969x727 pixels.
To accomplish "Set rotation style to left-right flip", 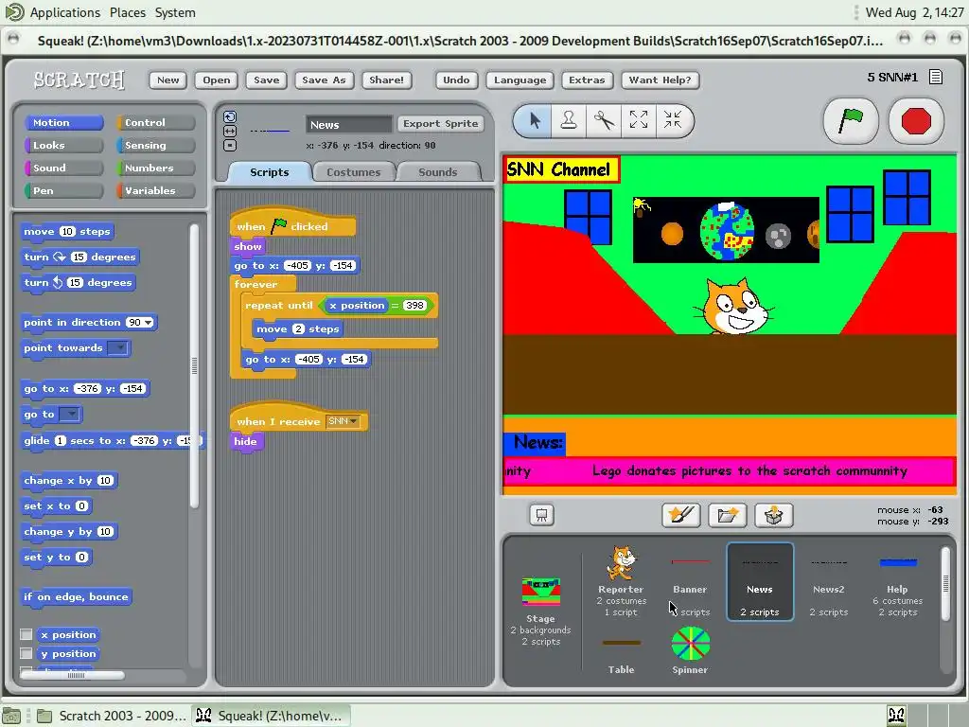I will [x=230, y=131].
